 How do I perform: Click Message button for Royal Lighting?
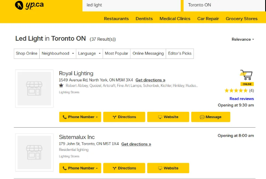(x=211, y=117)
